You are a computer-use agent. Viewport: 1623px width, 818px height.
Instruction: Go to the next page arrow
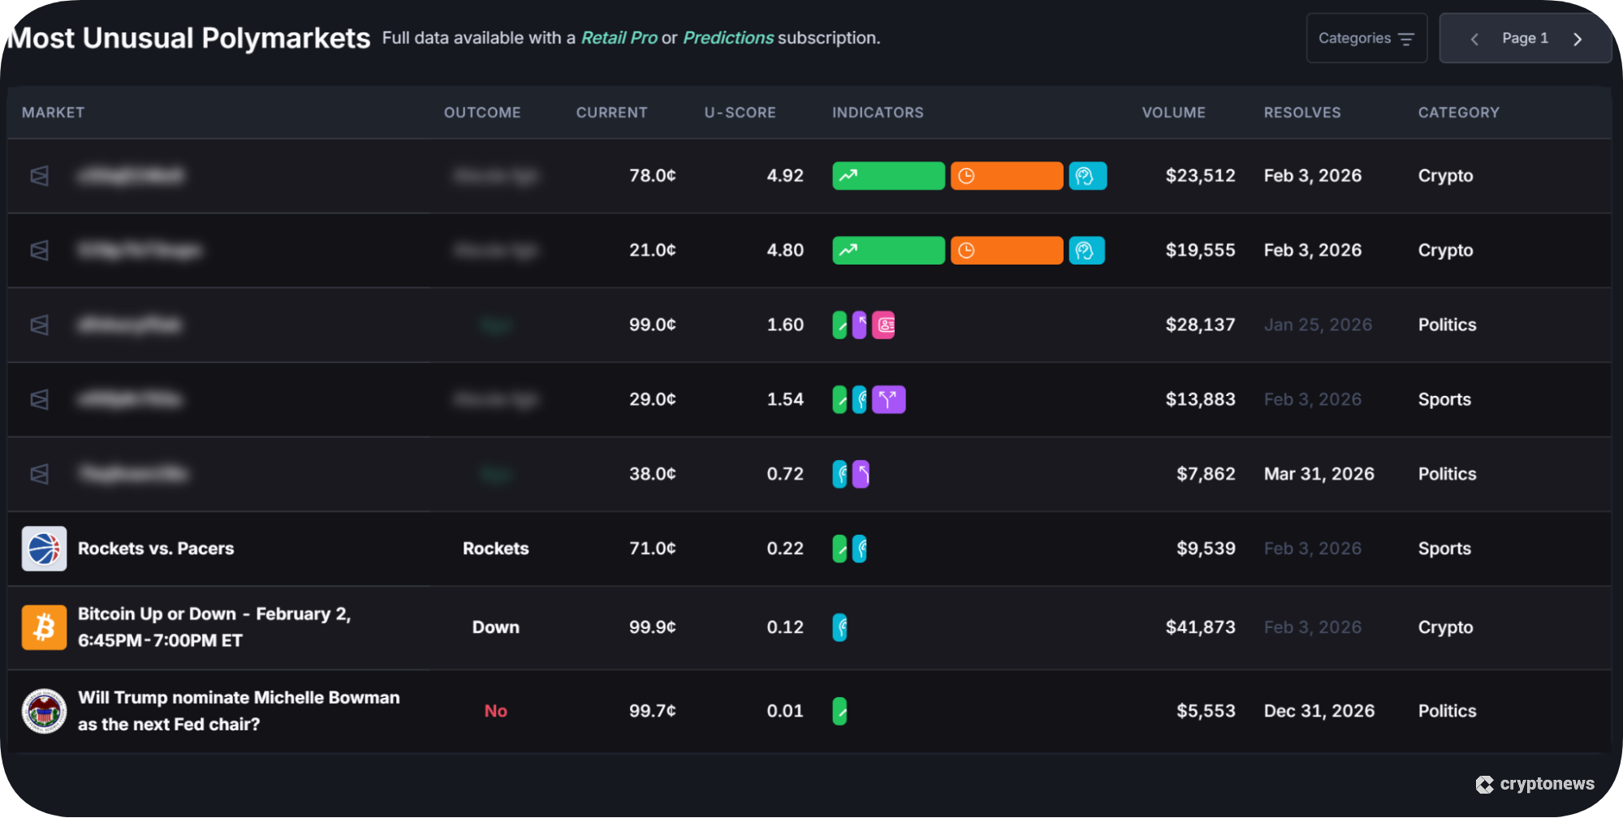pyautogui.click(x=1577, y=39)
